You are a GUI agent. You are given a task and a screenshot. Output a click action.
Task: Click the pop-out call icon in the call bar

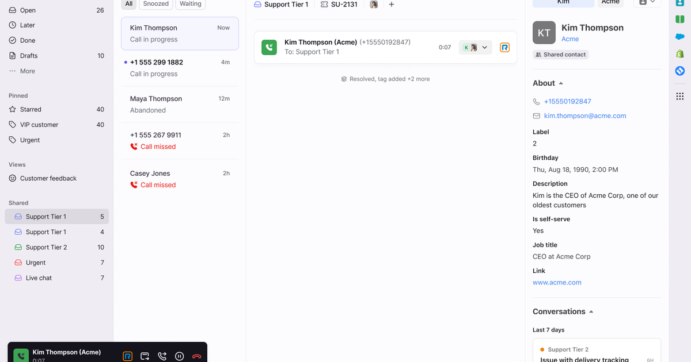click(x=145, y=356)
